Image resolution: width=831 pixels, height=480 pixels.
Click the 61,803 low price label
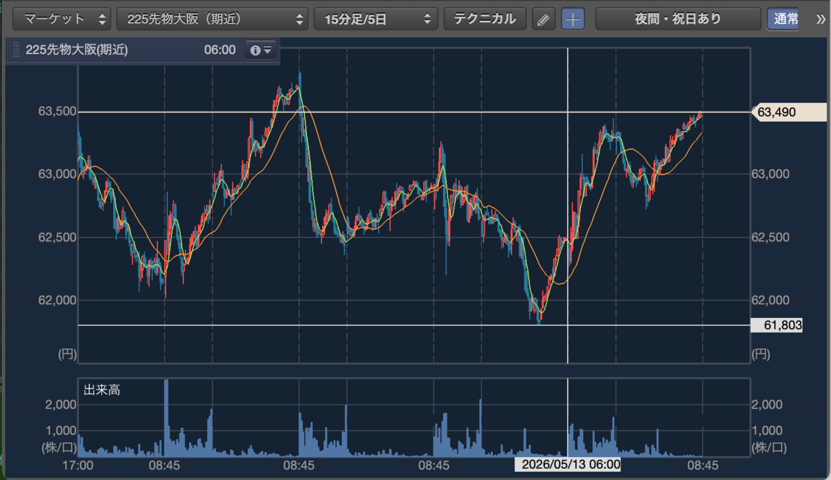click(777, 325)
